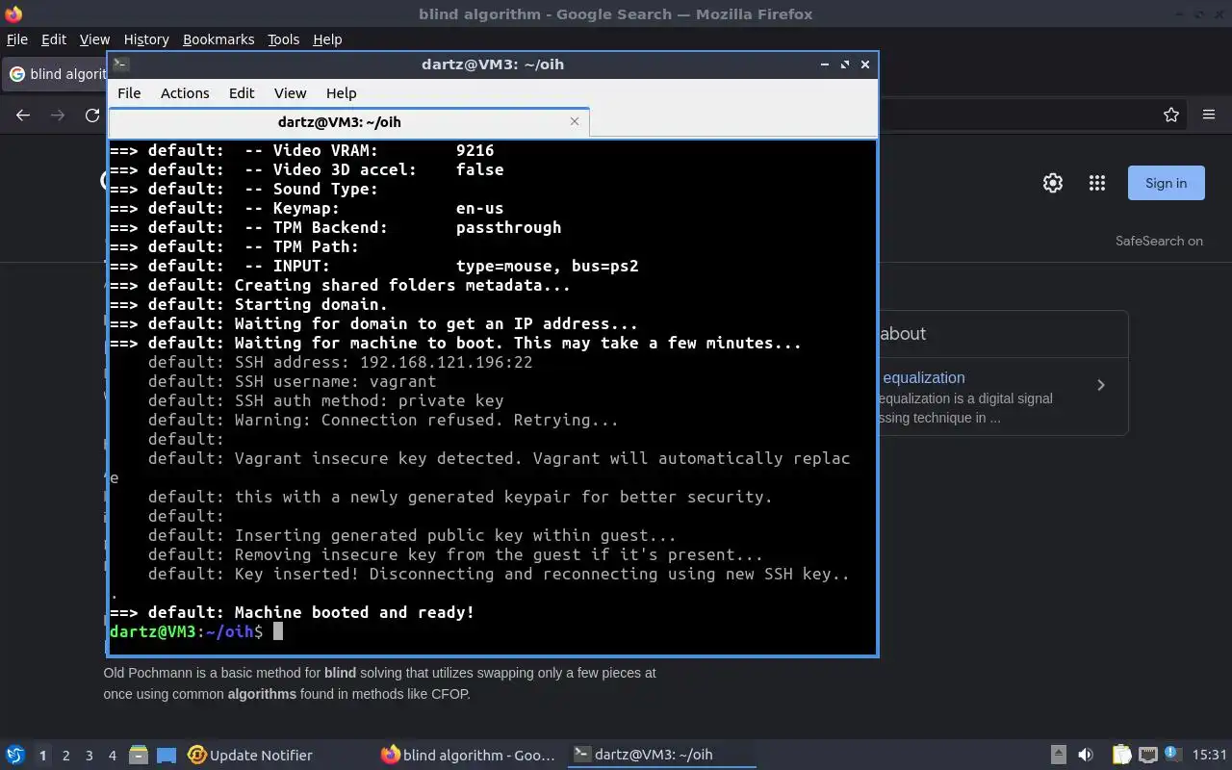
Task: Open the terminal Actions menu
Action: [x=185, y=93]
